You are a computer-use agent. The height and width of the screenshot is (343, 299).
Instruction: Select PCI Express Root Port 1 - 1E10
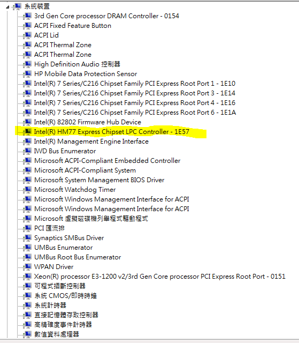click(135, 84)
